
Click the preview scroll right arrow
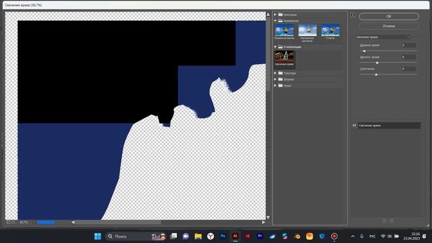click(x=263, y=222)
